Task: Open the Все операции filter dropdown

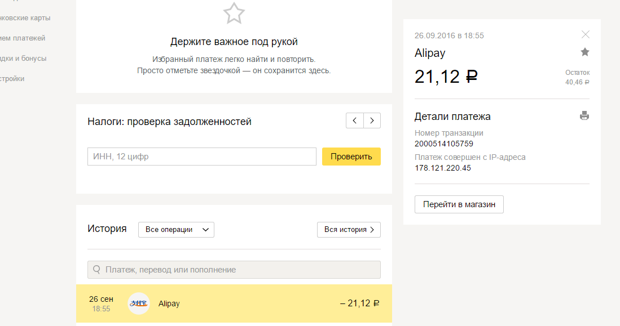Action: pyautogui.click(x=177, y=230)
